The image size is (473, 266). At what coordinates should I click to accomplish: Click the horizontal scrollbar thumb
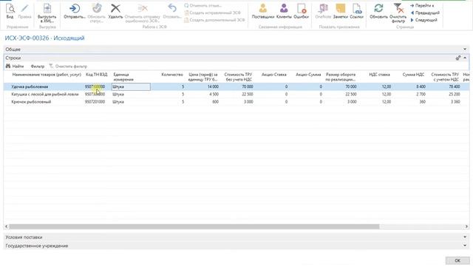(194, 226)
